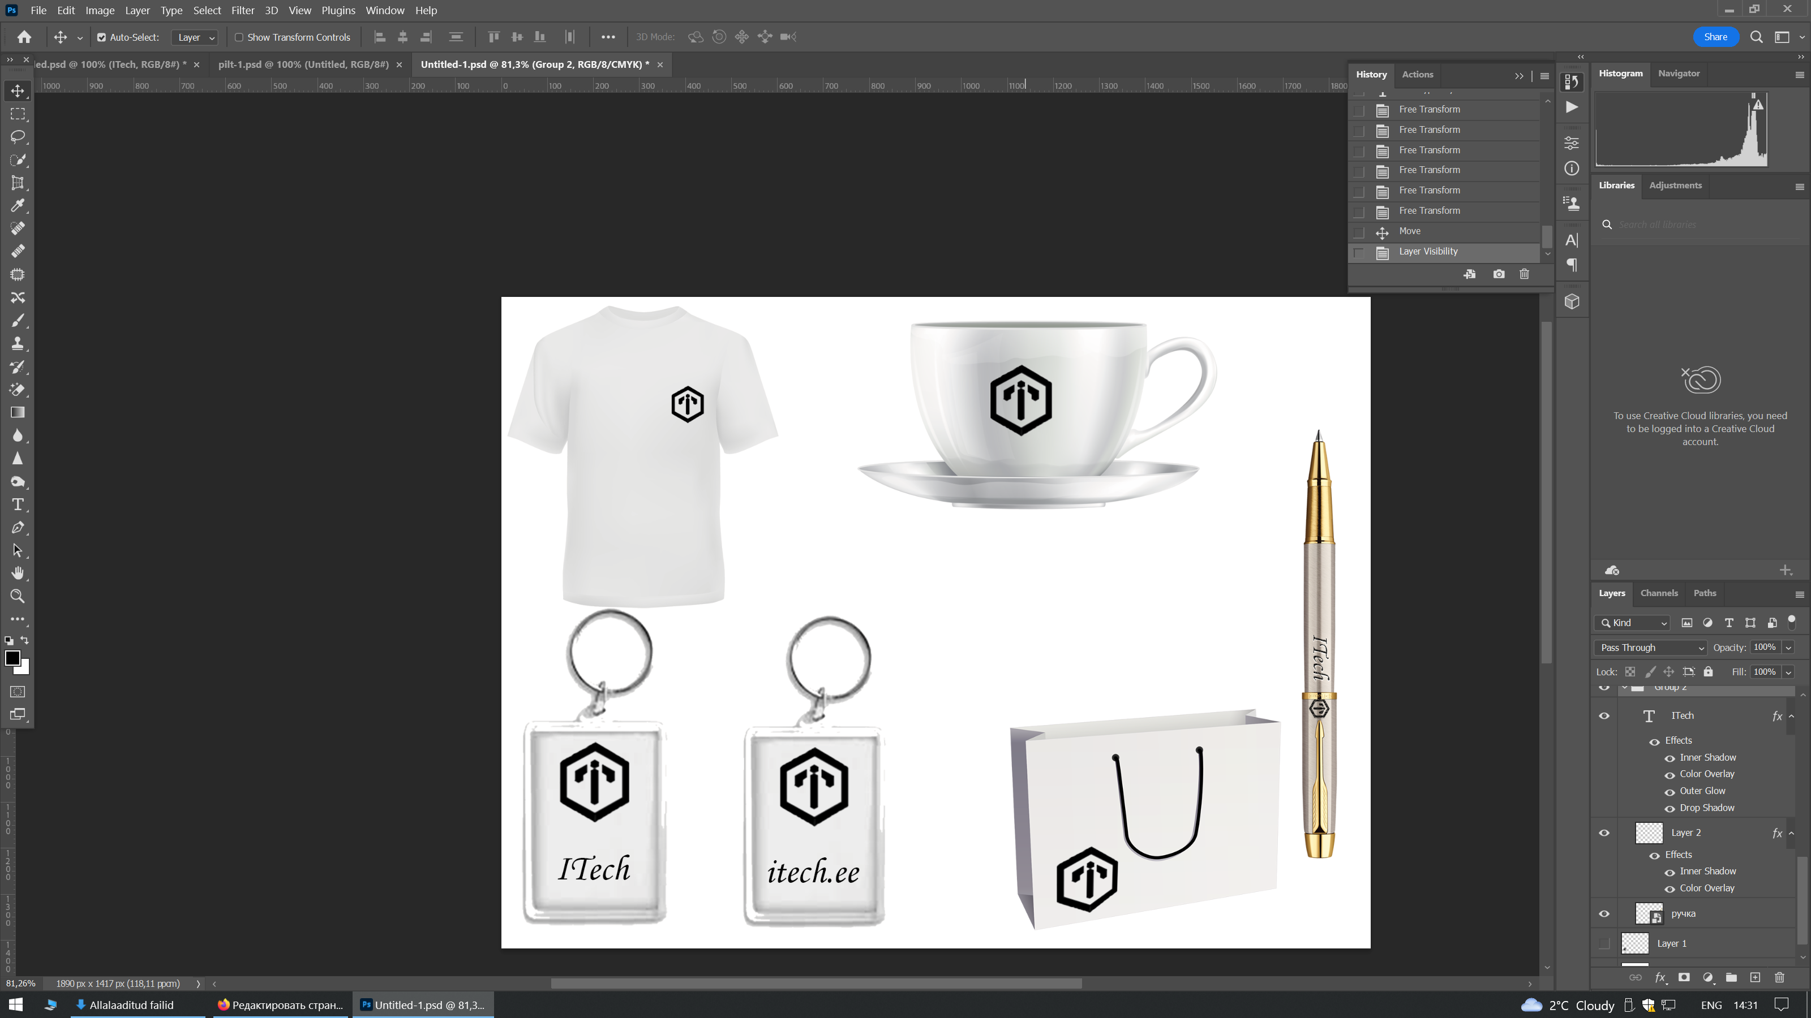Open the layer filter Kind dropdown
This screenshot has height=1018, width=1811.
click(1632, 623)
